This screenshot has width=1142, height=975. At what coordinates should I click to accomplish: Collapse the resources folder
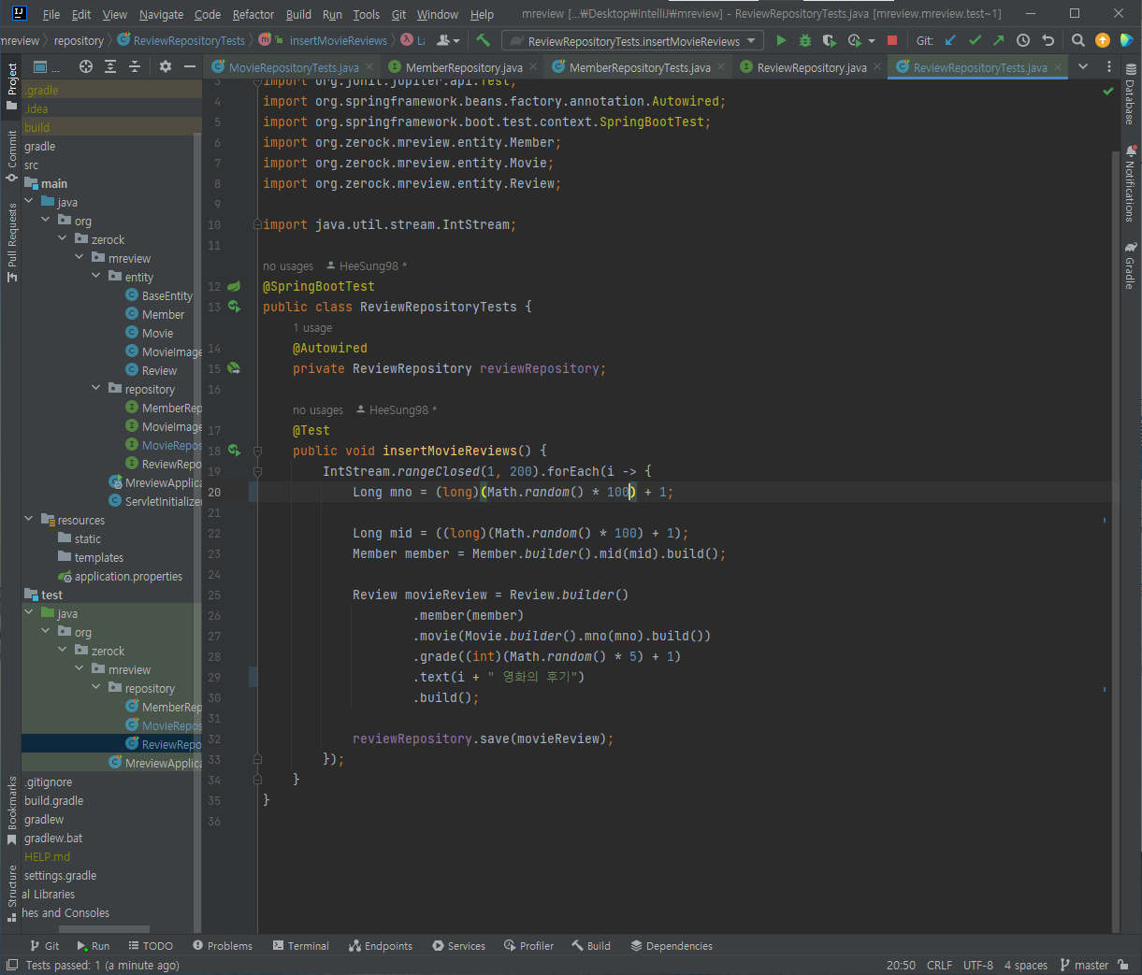click(29, 520)
